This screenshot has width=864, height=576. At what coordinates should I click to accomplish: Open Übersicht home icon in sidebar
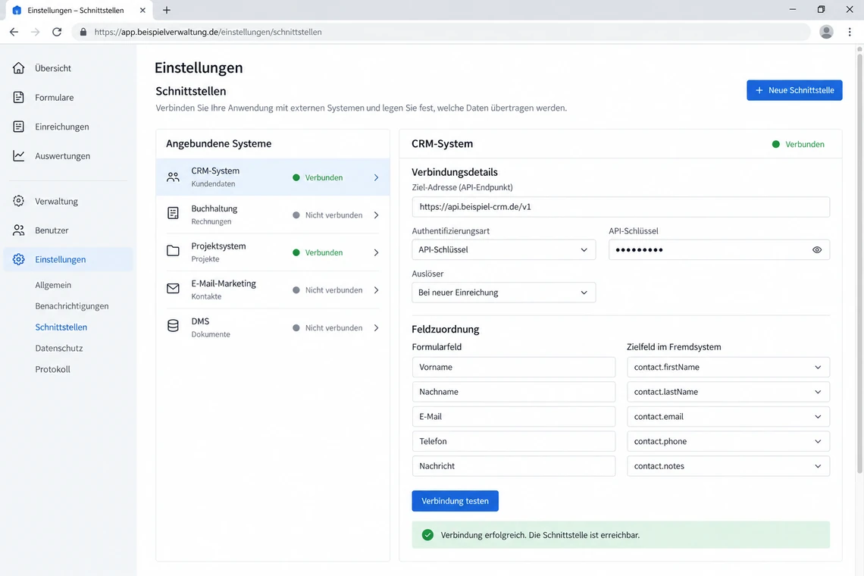pyautogui.click(x=19, y=67)
